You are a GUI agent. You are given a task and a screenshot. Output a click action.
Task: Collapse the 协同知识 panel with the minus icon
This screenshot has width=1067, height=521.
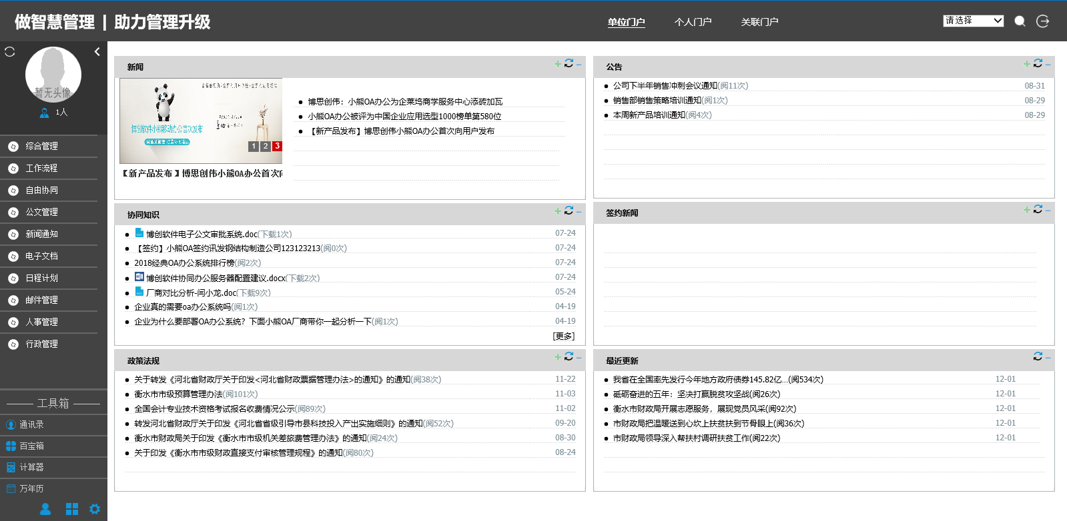coord(579,211)
